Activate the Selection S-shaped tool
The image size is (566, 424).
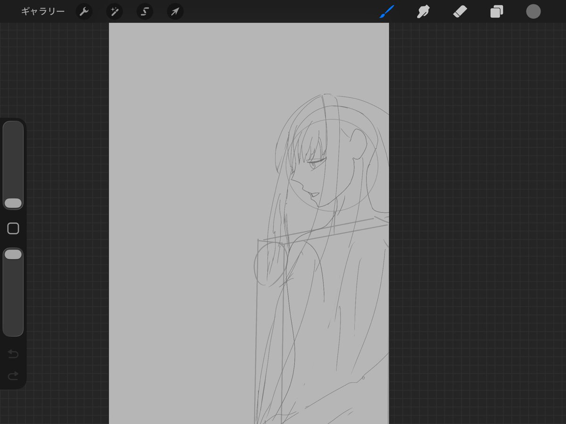[145, 11]
